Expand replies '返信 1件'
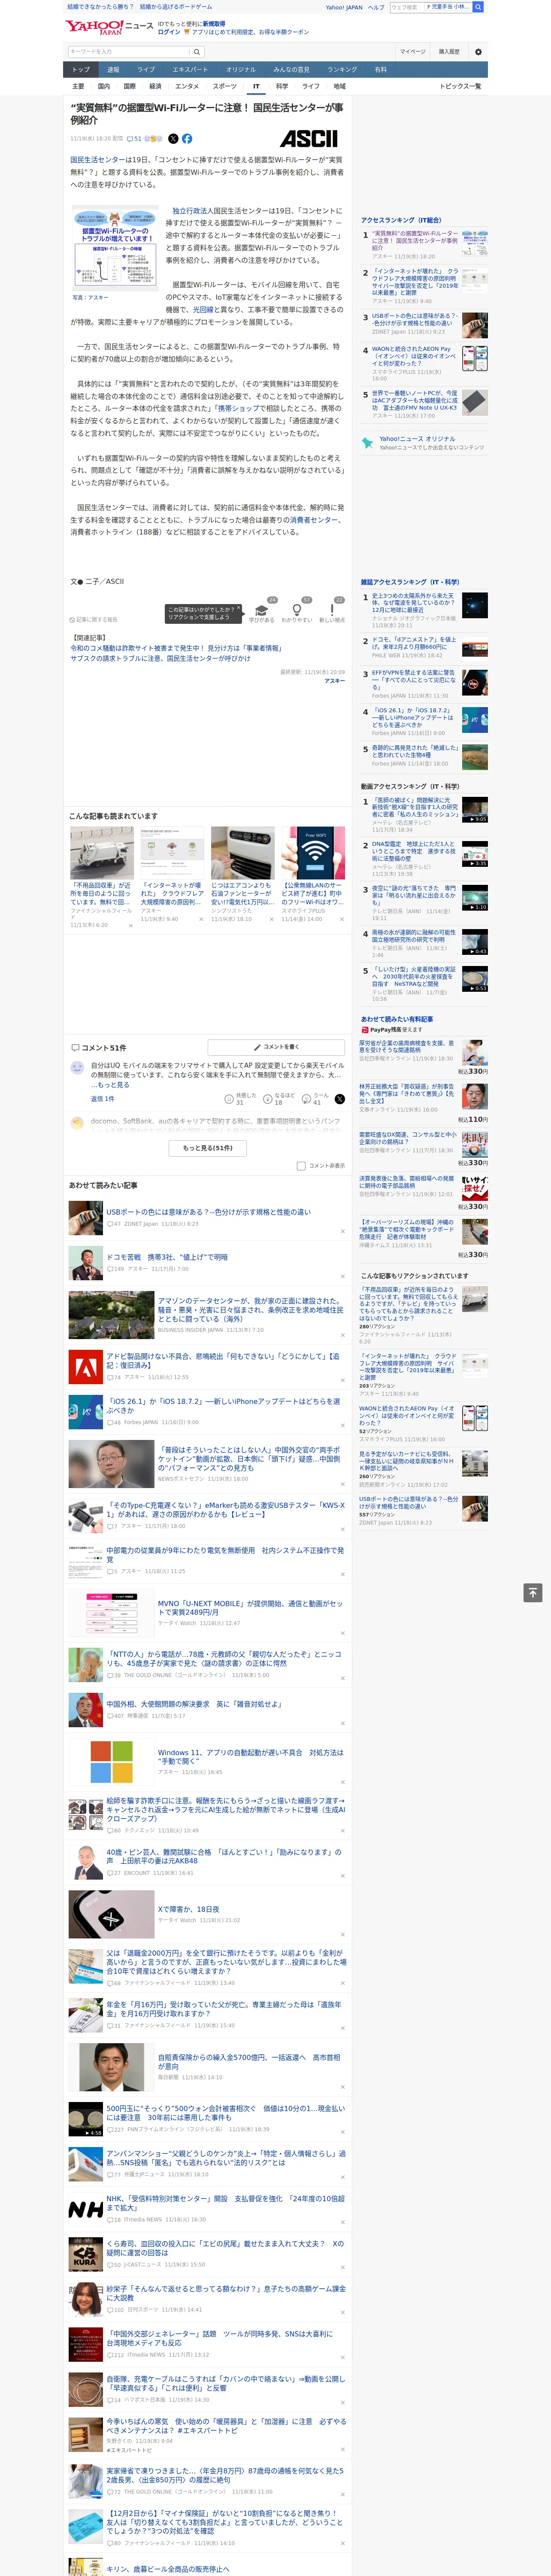This screenshot has width=551, height=2576. [x=102, y=1099]
